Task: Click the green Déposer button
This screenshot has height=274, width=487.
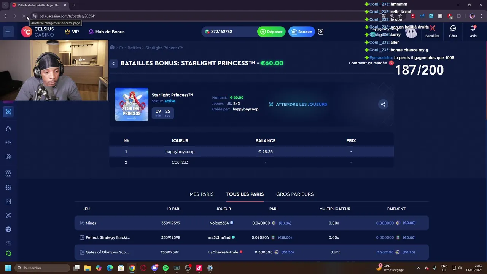Action: tap(271, 32)
